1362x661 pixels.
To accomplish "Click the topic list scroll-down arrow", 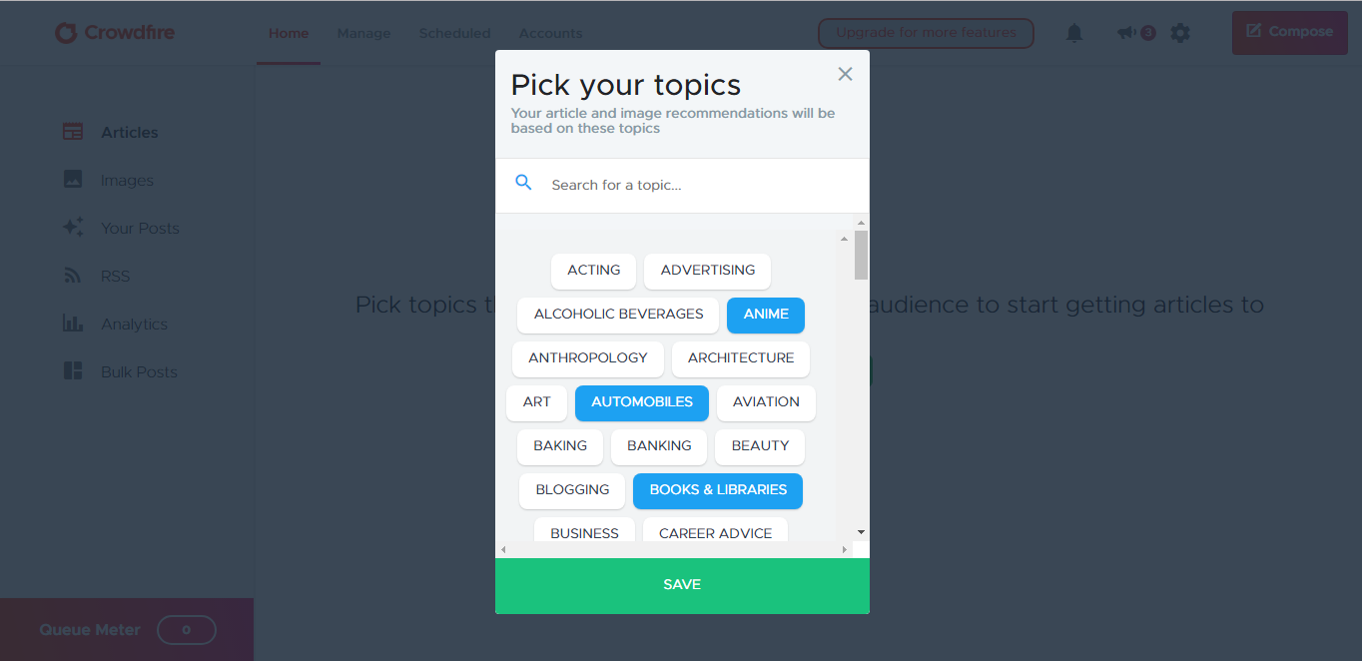I will (x=861, y=532).
